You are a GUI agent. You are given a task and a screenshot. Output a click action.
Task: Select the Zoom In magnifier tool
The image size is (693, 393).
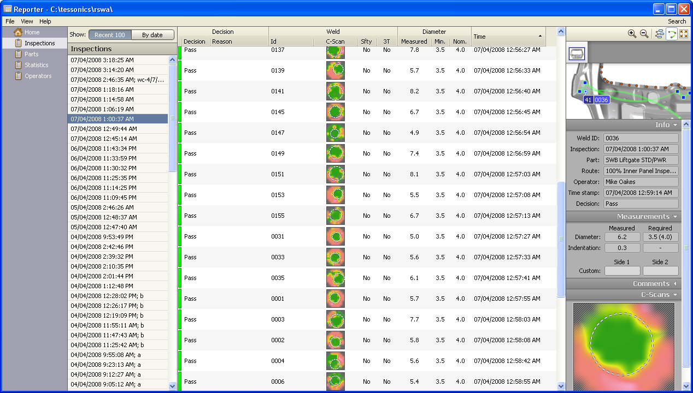click(631, 34)
